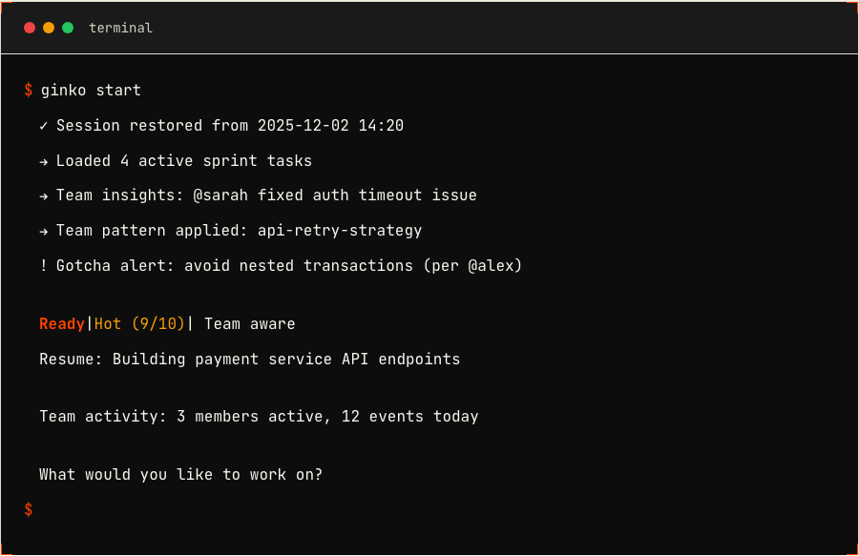The height and width of the screenshot is (556, 859).
Task: Click the green maximize window dot
Action: [68, 28]
